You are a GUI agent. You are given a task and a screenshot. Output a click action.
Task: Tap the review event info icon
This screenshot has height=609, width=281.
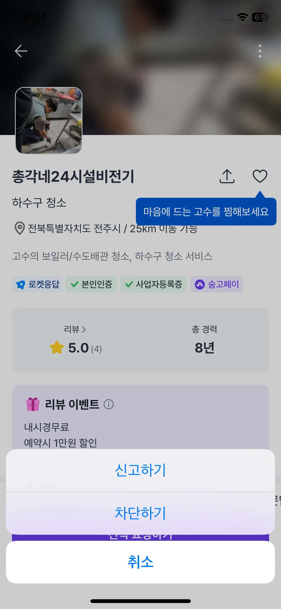[x=109, y=404]
